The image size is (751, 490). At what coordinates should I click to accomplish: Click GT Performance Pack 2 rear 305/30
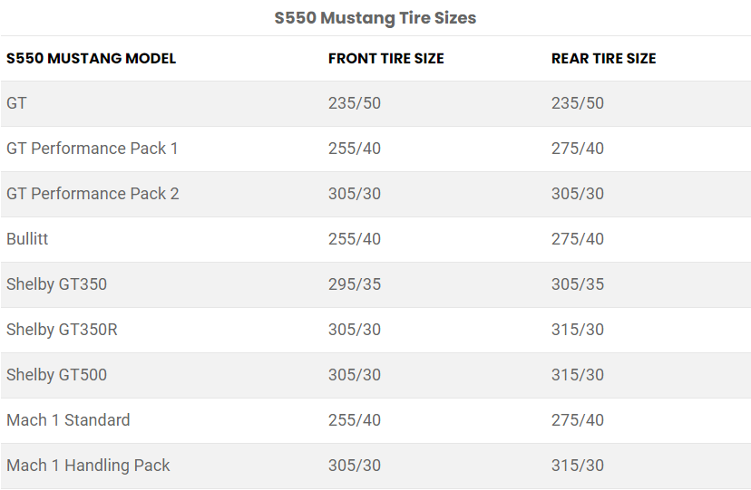[578, 194]
